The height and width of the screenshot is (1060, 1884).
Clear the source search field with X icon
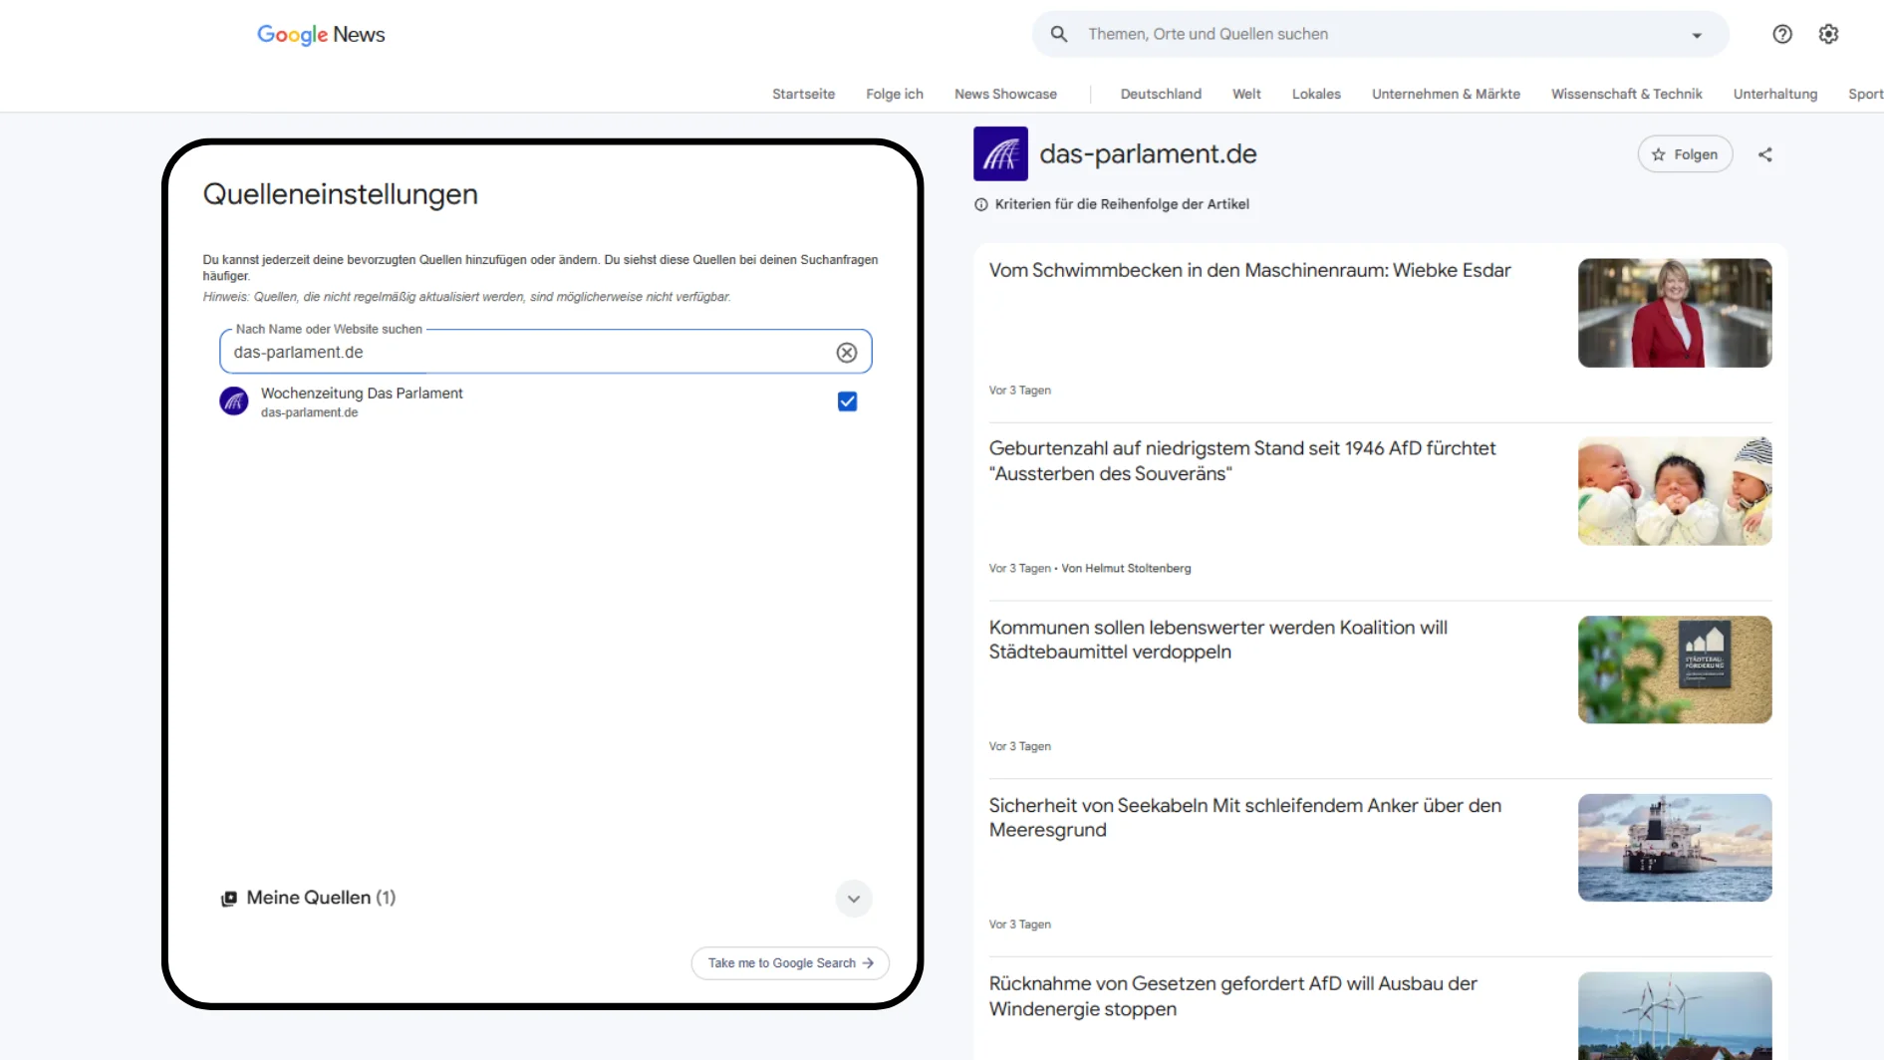pyautogui.click(x=846, y=353)
